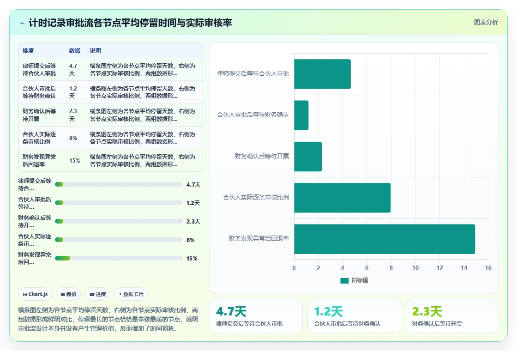Click the 图表分析 label in header

click(486, 23)
